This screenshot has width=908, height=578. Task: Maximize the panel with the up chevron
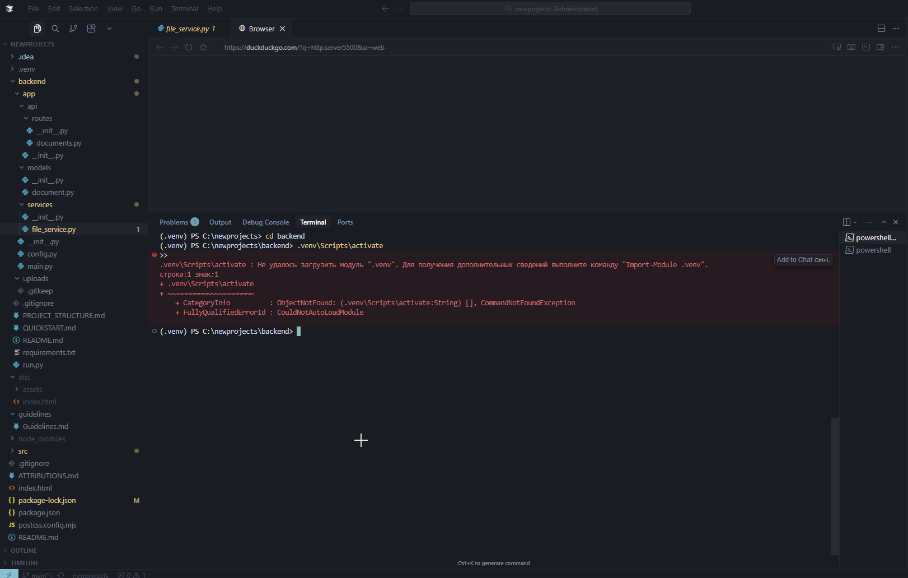[x=883, y=222]
